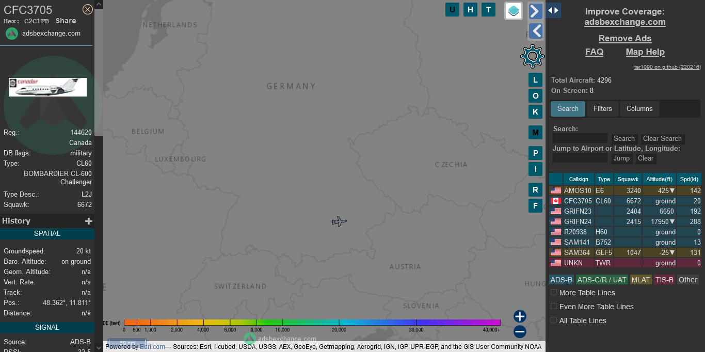Select the GRIFN23 aircraft row
This screenshot has height=352, width=705.
tap(625, 211)
